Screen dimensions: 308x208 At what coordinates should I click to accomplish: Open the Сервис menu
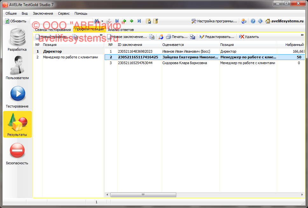(x=64, y=13)
